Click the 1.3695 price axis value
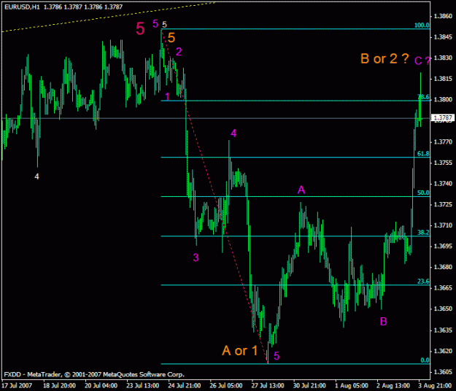This screenshot has height=391, width=456. coord(443,247)
